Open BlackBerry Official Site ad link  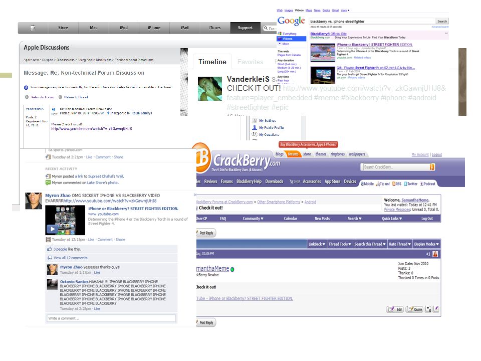click(x=328, y=34)
